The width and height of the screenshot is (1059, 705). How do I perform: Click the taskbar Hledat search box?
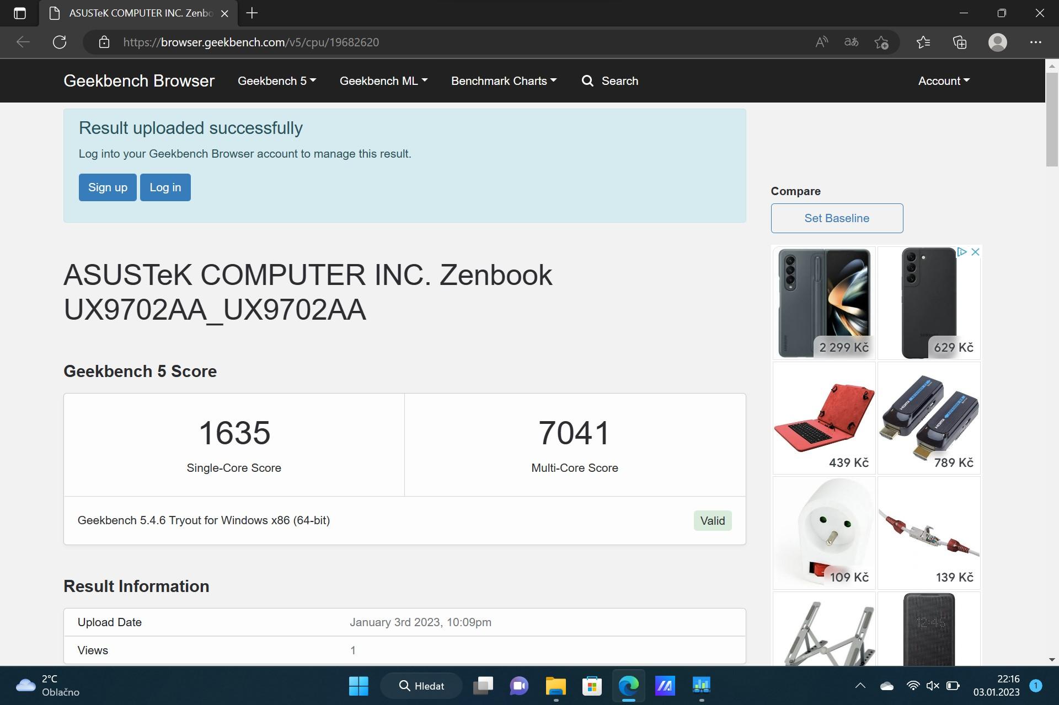tap(421, 686)
